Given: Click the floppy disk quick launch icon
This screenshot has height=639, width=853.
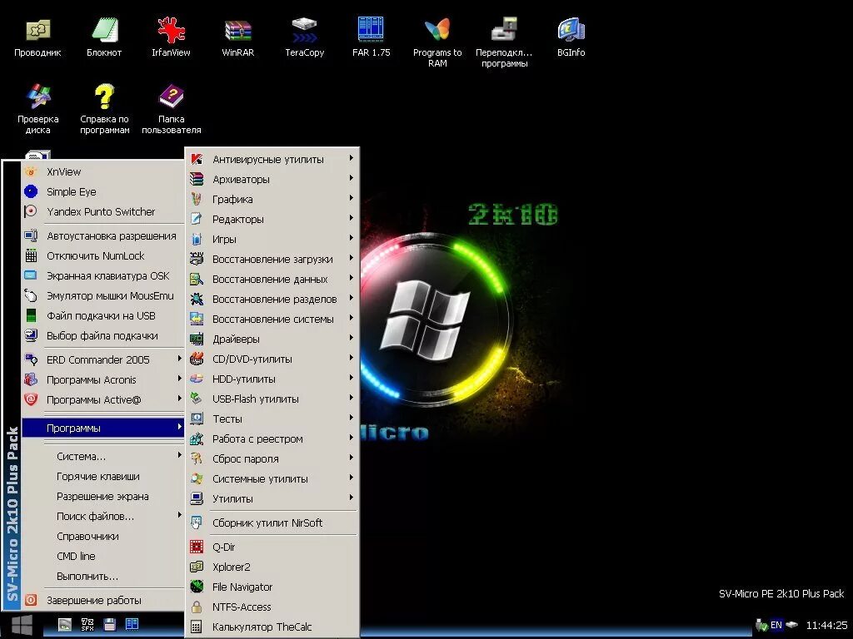Looking at the screenshot, I should tap(109, 624).
